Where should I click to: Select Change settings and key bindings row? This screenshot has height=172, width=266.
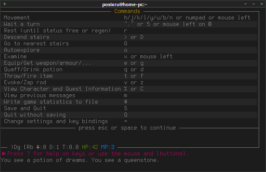pyautogui.click(x=129, y=121)
